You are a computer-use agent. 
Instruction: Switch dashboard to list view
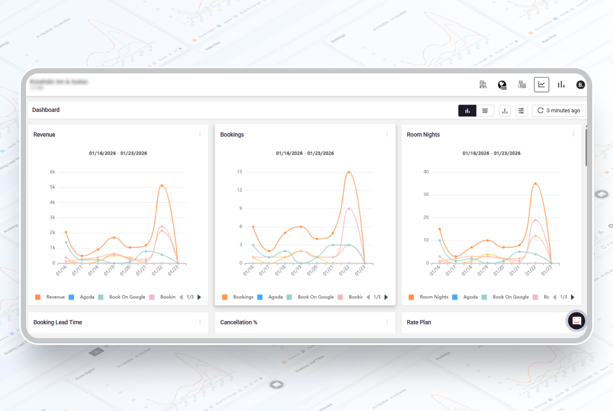click(x=485, y=111)
